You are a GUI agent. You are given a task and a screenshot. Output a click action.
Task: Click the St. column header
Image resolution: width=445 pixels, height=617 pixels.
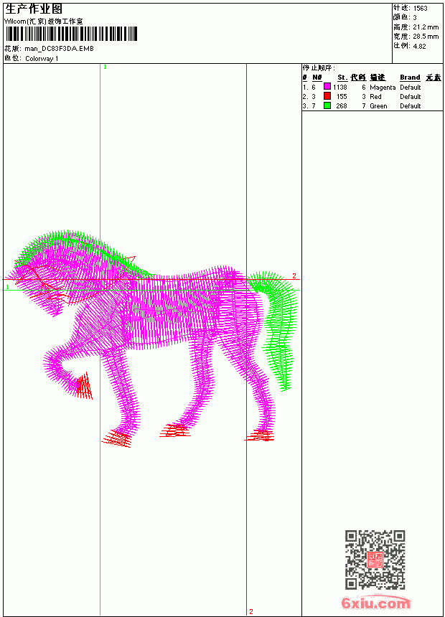pos(342,77)
